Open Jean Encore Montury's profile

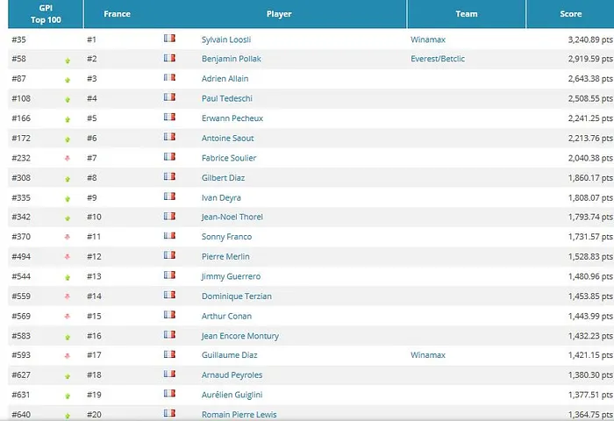point(239,336)
